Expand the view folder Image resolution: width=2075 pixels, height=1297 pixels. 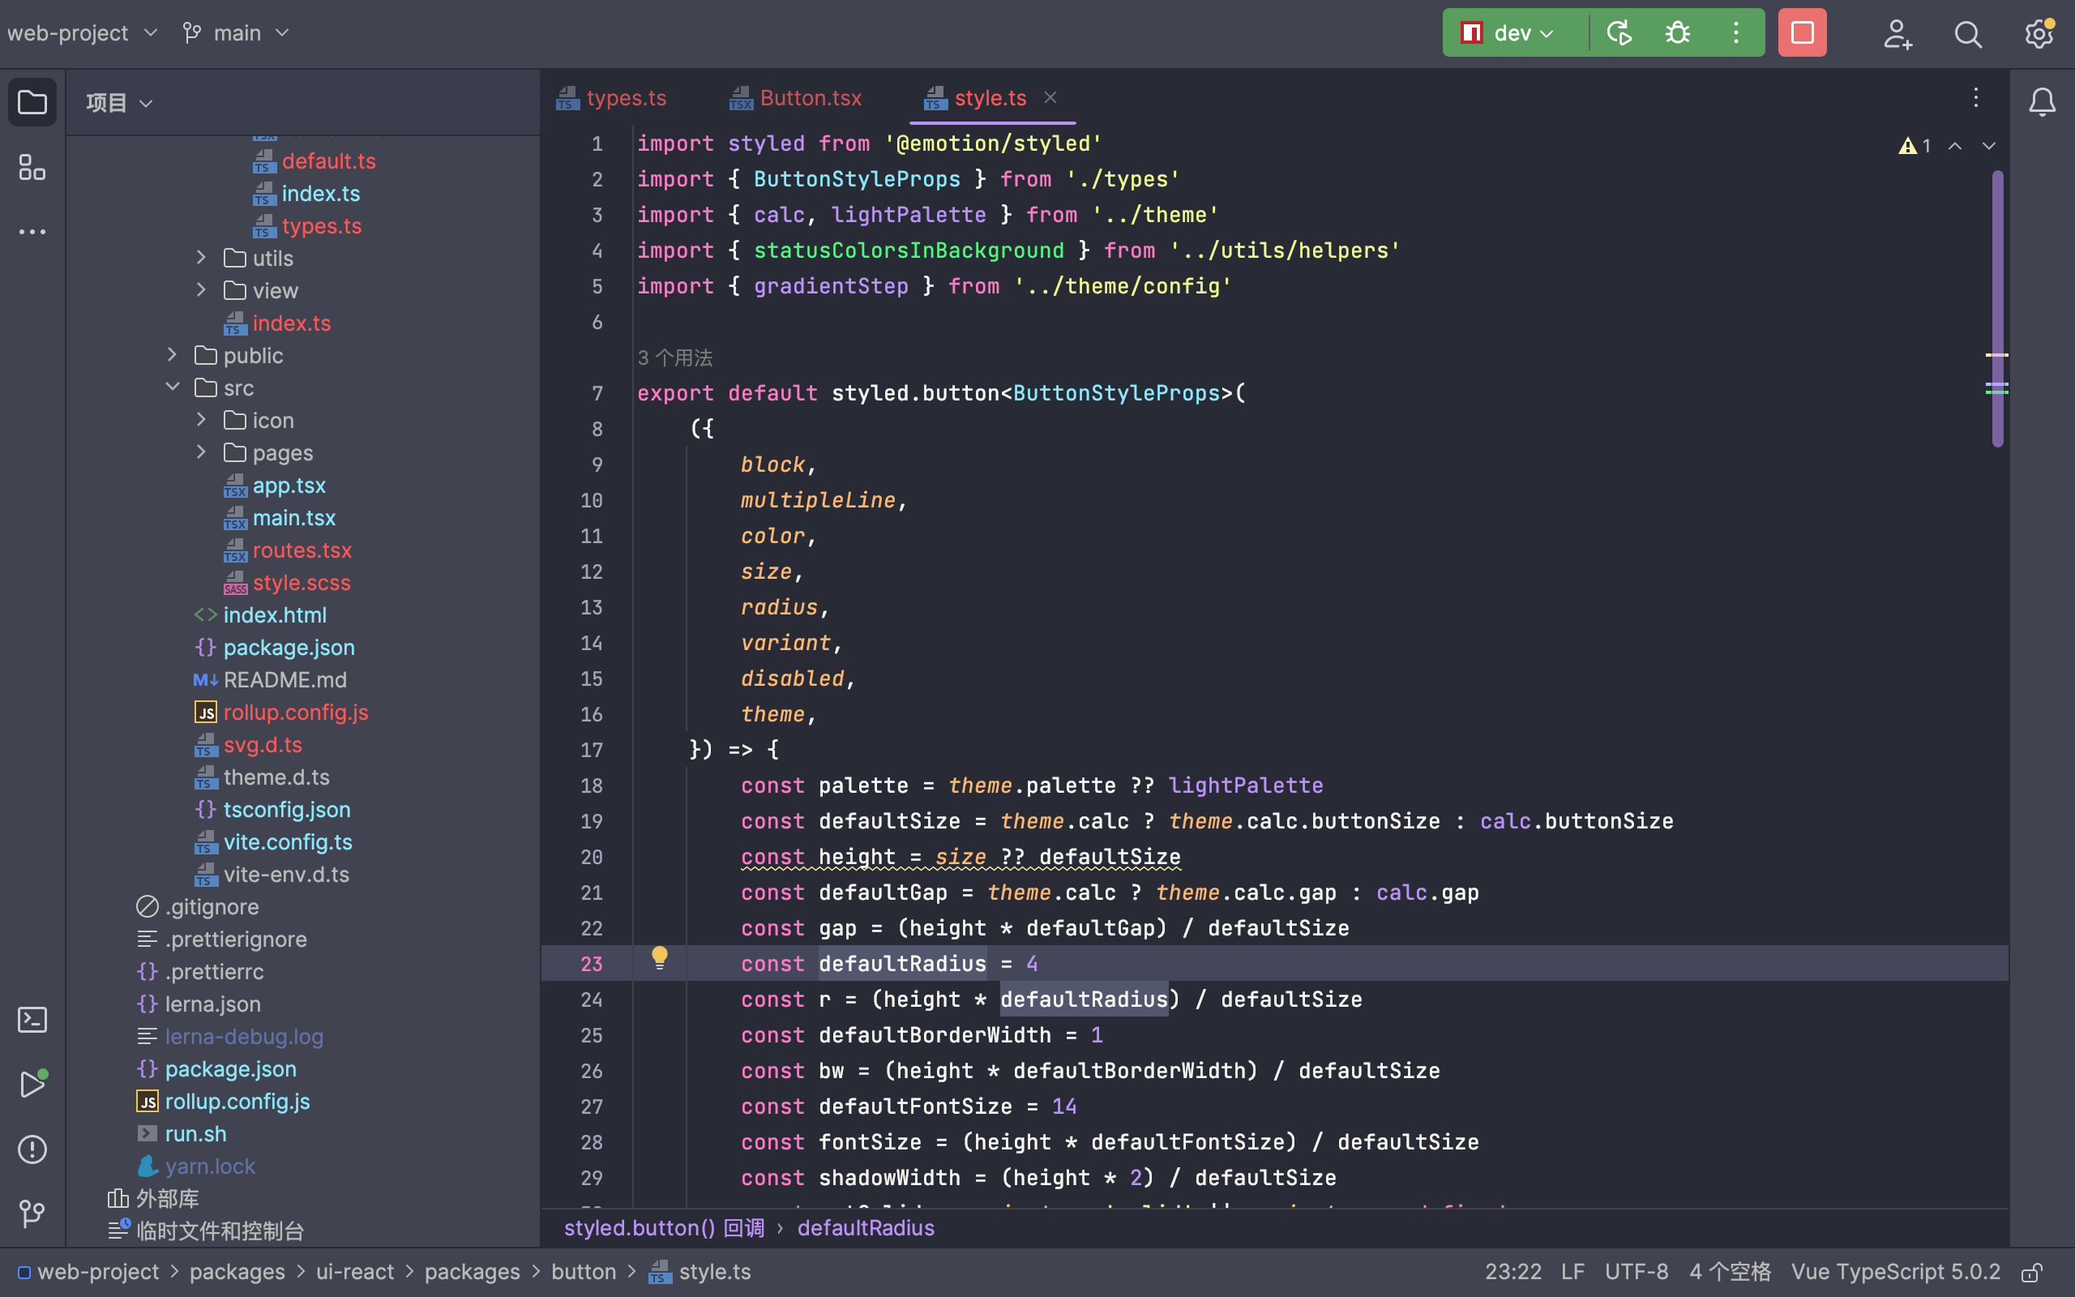(x=201, y=290)
